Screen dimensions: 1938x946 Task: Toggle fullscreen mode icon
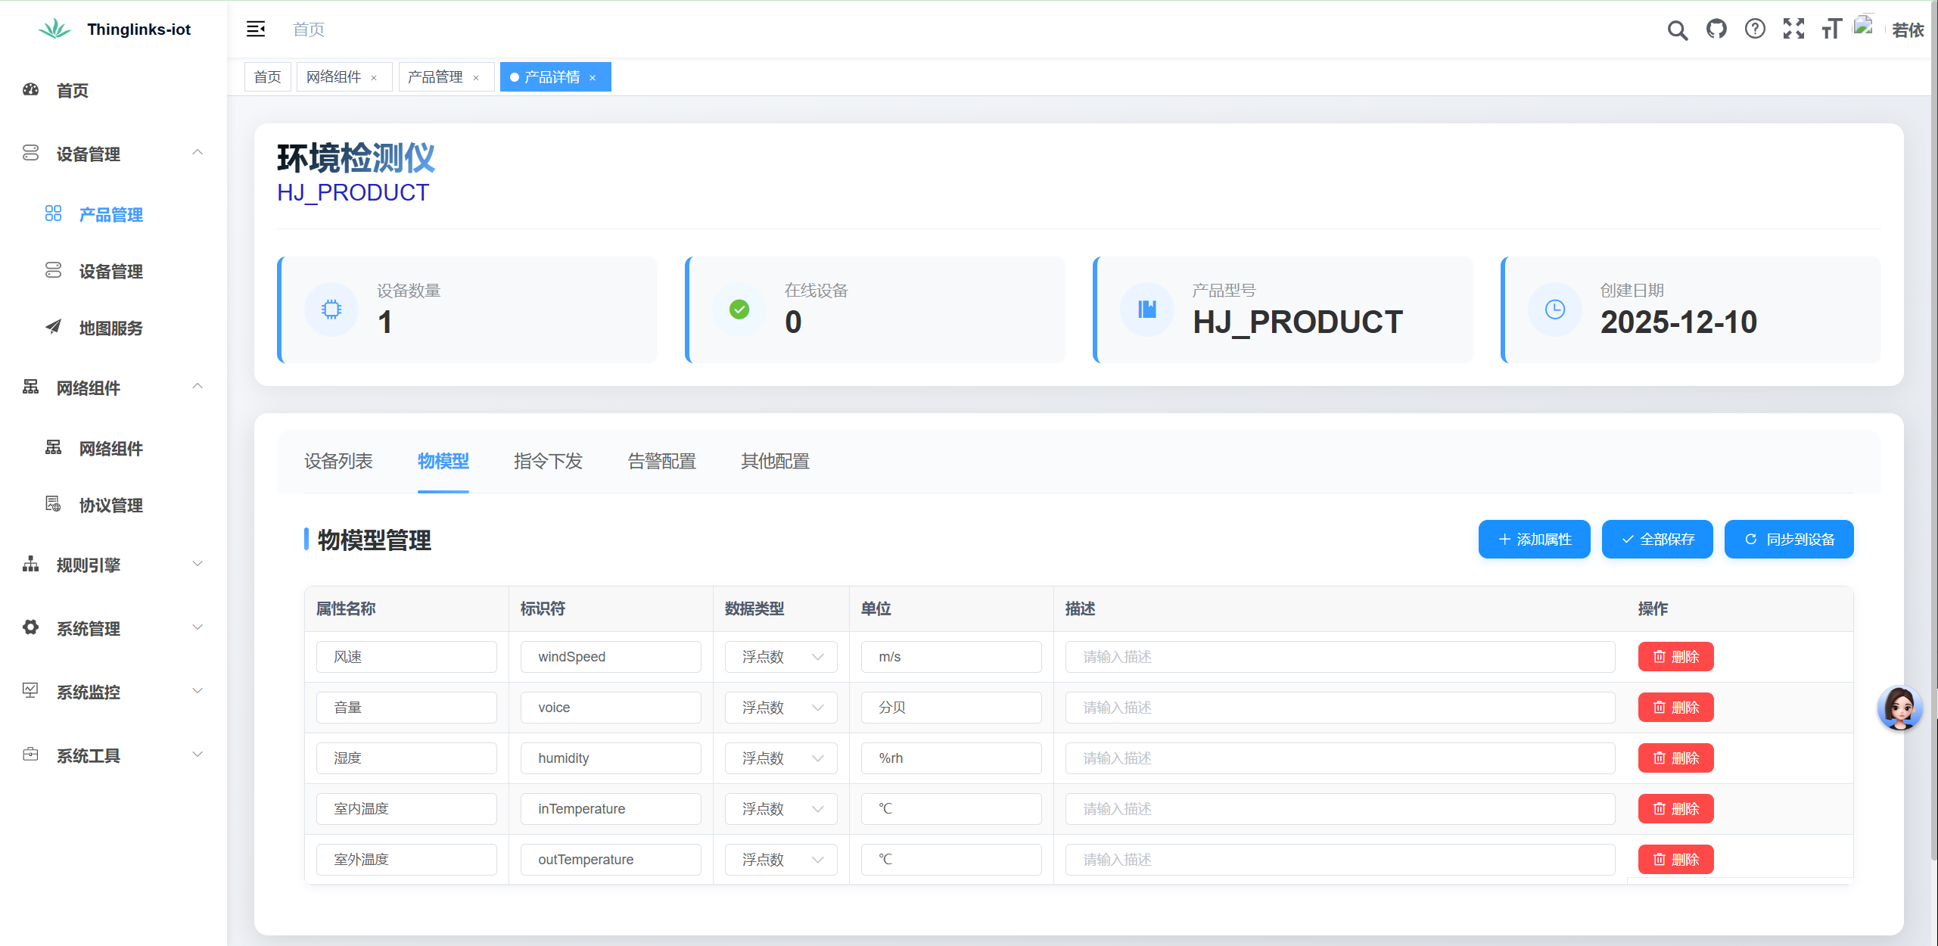click(x=1793, y=30)
